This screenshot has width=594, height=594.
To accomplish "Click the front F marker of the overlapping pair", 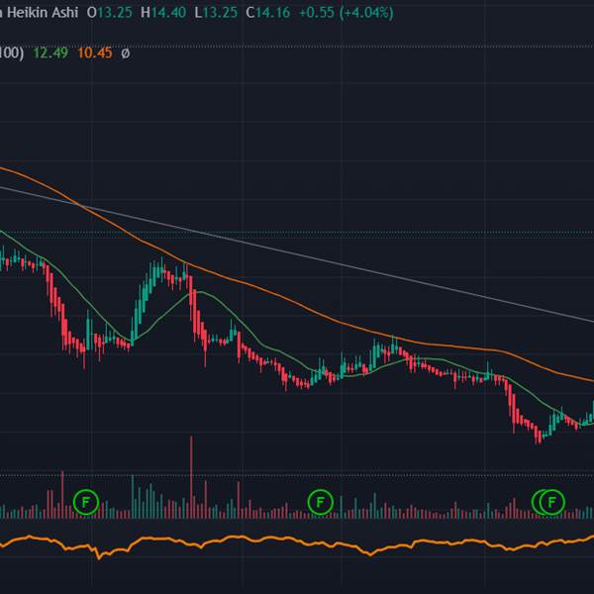I will click(x=552, y=502).
